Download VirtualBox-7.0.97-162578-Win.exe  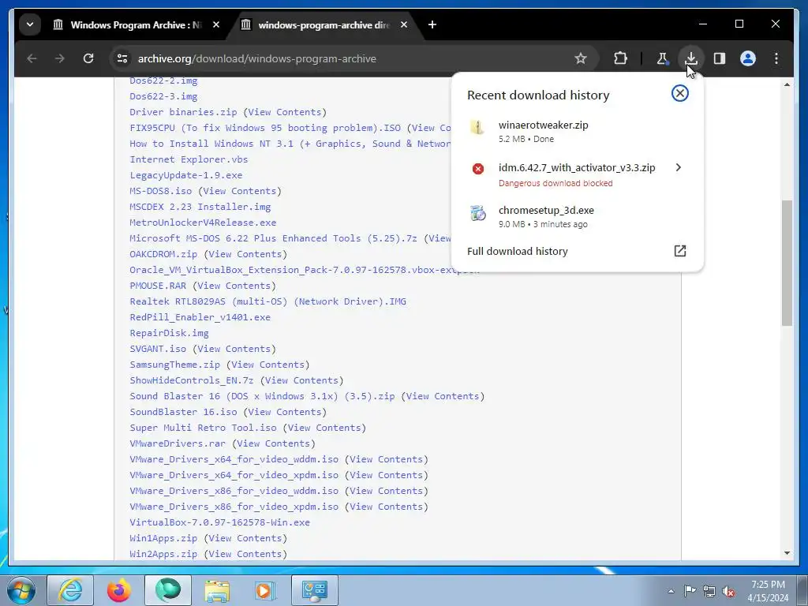219,522
